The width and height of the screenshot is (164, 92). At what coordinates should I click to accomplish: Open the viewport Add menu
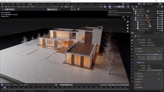(x=28, y=7)
